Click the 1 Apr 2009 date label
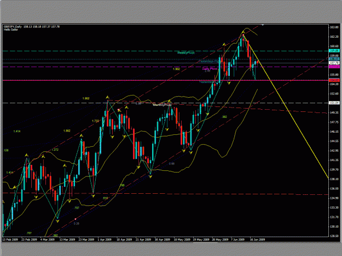The image size is (342, 256). click(105, 240)
